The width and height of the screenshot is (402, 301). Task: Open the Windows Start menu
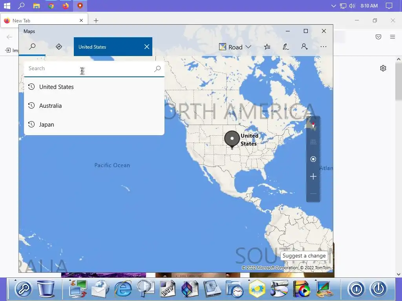pos(7,5)
